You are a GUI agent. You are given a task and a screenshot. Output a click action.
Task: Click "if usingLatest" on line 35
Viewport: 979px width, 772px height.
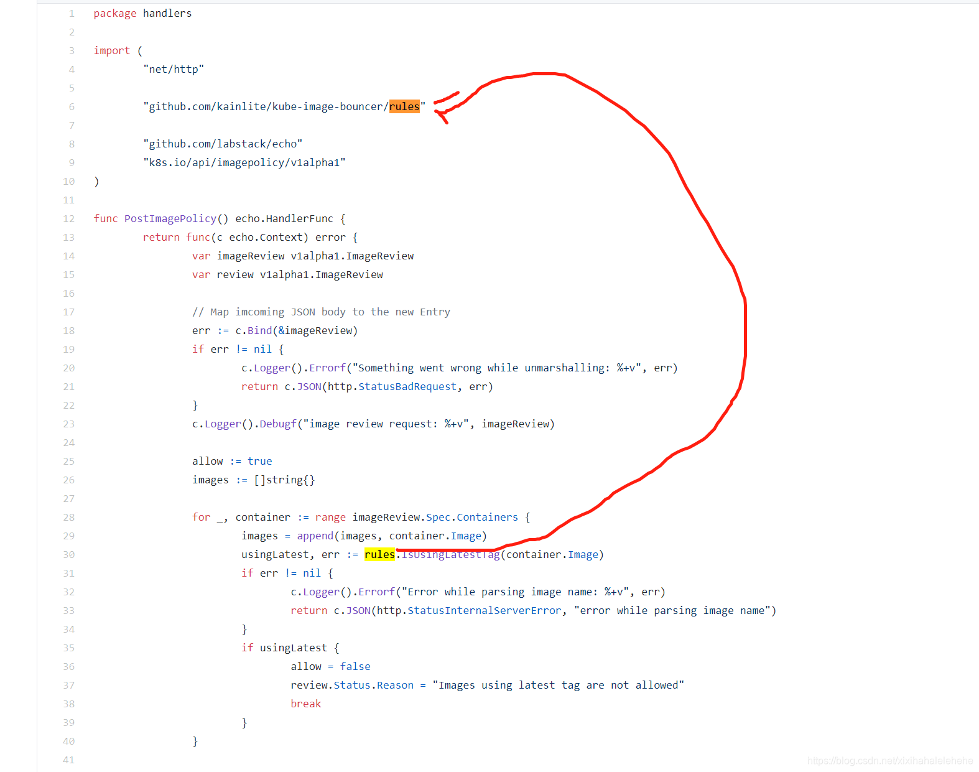(284, 648)
